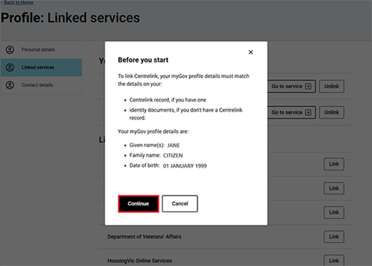This screenshot has height=266, width=372.
Task: Link Department of Veterans' Affairs service
Action: [334, 236]
